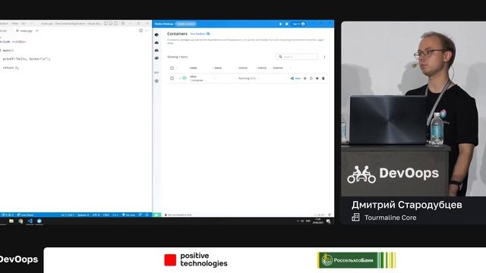The image size is (486, 273).
Task: Open the Go menu in VS Code
Action: point(24,24)
